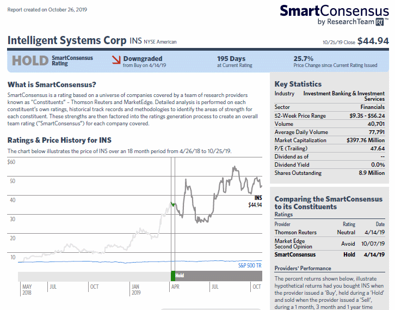Click bold 'SmartConsensus' provider row
Screen dimensions: 395x310
pyautogui.click(x=330, y=254)
